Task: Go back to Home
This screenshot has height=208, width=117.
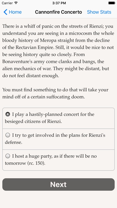Action: point(12,12)
